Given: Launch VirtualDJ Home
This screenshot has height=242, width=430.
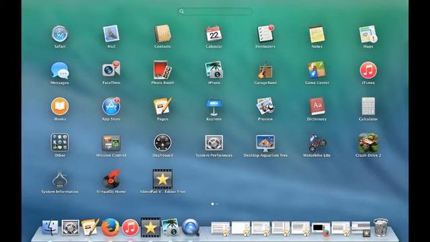Looking at the screenshot, I should pyautogui.click(x=111, y=179).
